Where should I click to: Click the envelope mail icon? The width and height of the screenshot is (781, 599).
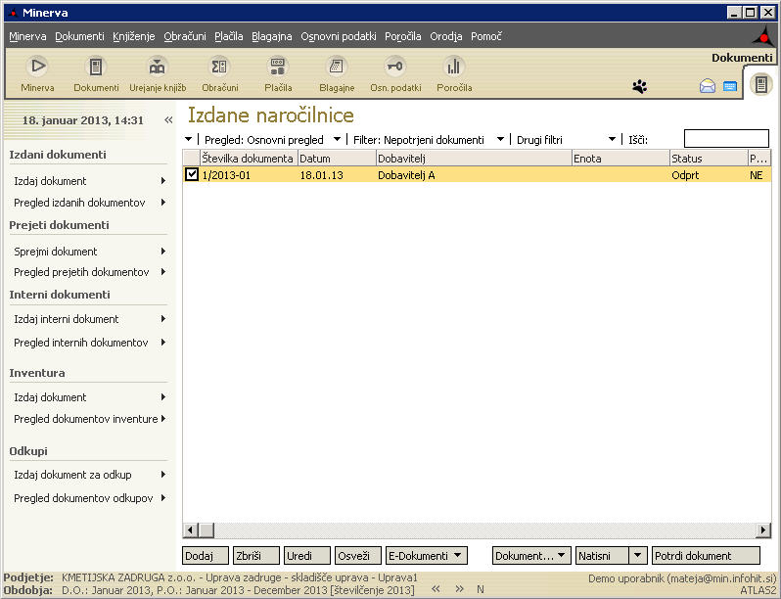(x=708, y=86)
